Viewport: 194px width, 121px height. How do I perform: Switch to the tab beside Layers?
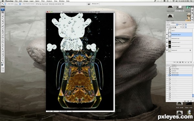173,23
